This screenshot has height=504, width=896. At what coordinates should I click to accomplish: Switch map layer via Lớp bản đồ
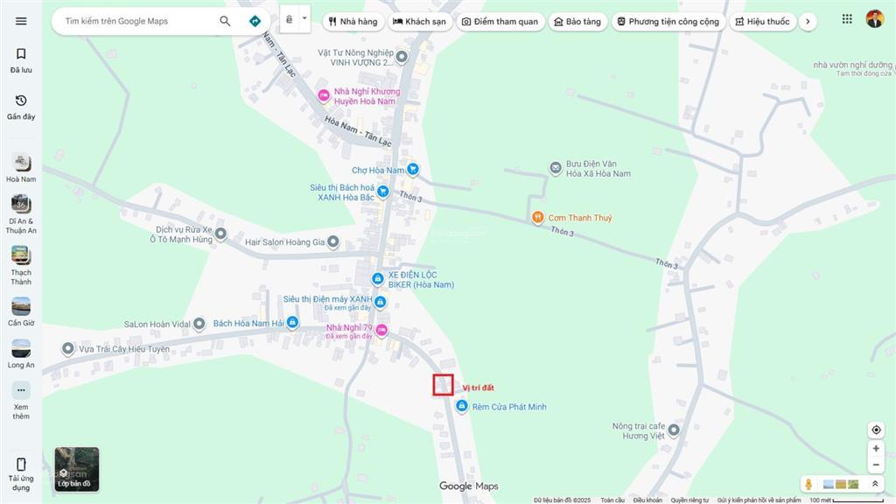[x=77, y=469]
